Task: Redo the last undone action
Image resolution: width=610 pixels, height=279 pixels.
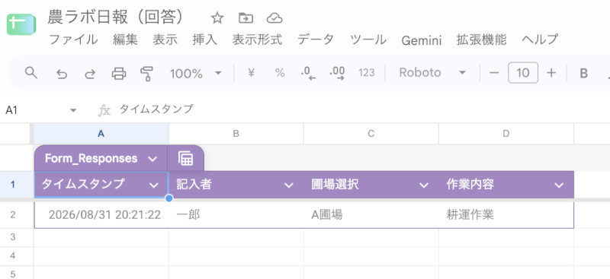Action: tap(90, 73)
